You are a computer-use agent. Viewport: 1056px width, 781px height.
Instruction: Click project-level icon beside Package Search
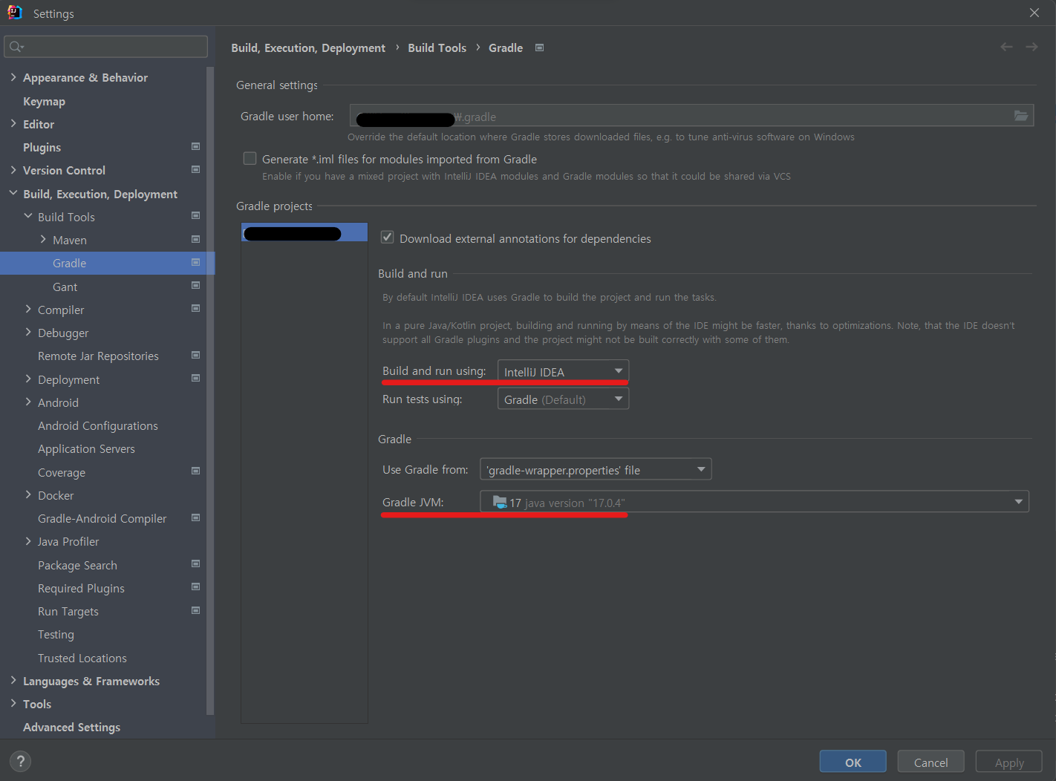(196, 563)
